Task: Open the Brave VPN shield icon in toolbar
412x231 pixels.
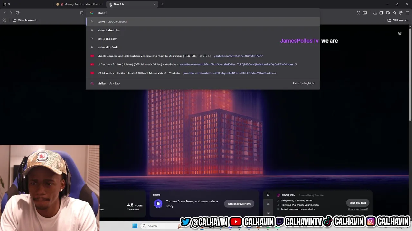Action: click(x=401, y=13)
